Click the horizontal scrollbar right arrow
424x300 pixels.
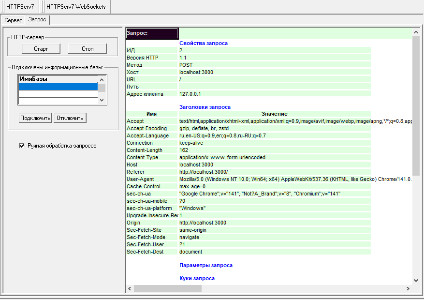(408, 288)
